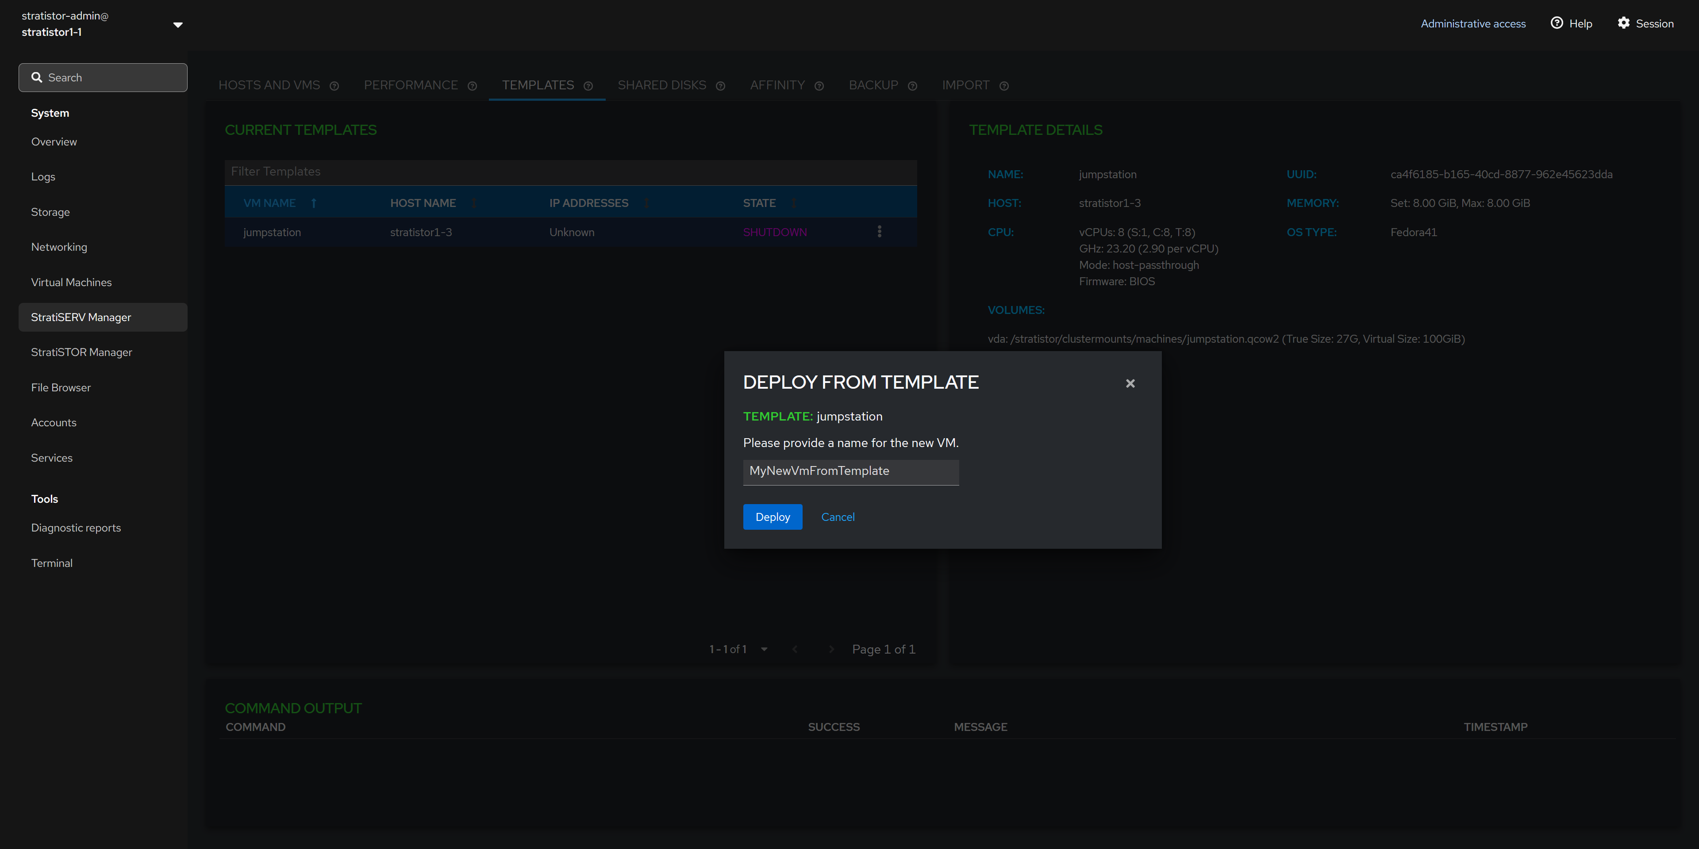Click help icon beside Shared Disks tab

tap(720, 86)
